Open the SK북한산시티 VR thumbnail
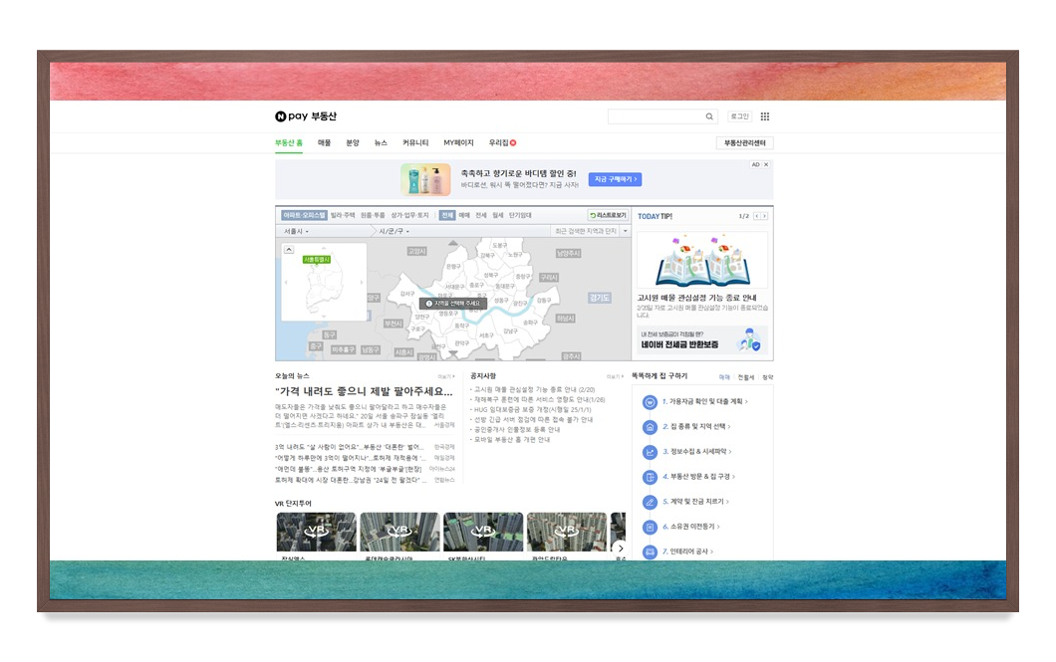 coord(483,532)
